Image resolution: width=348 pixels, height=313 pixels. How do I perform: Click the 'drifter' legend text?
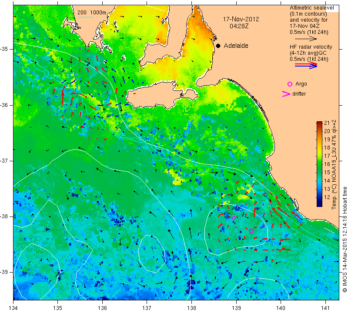point(299,94)
